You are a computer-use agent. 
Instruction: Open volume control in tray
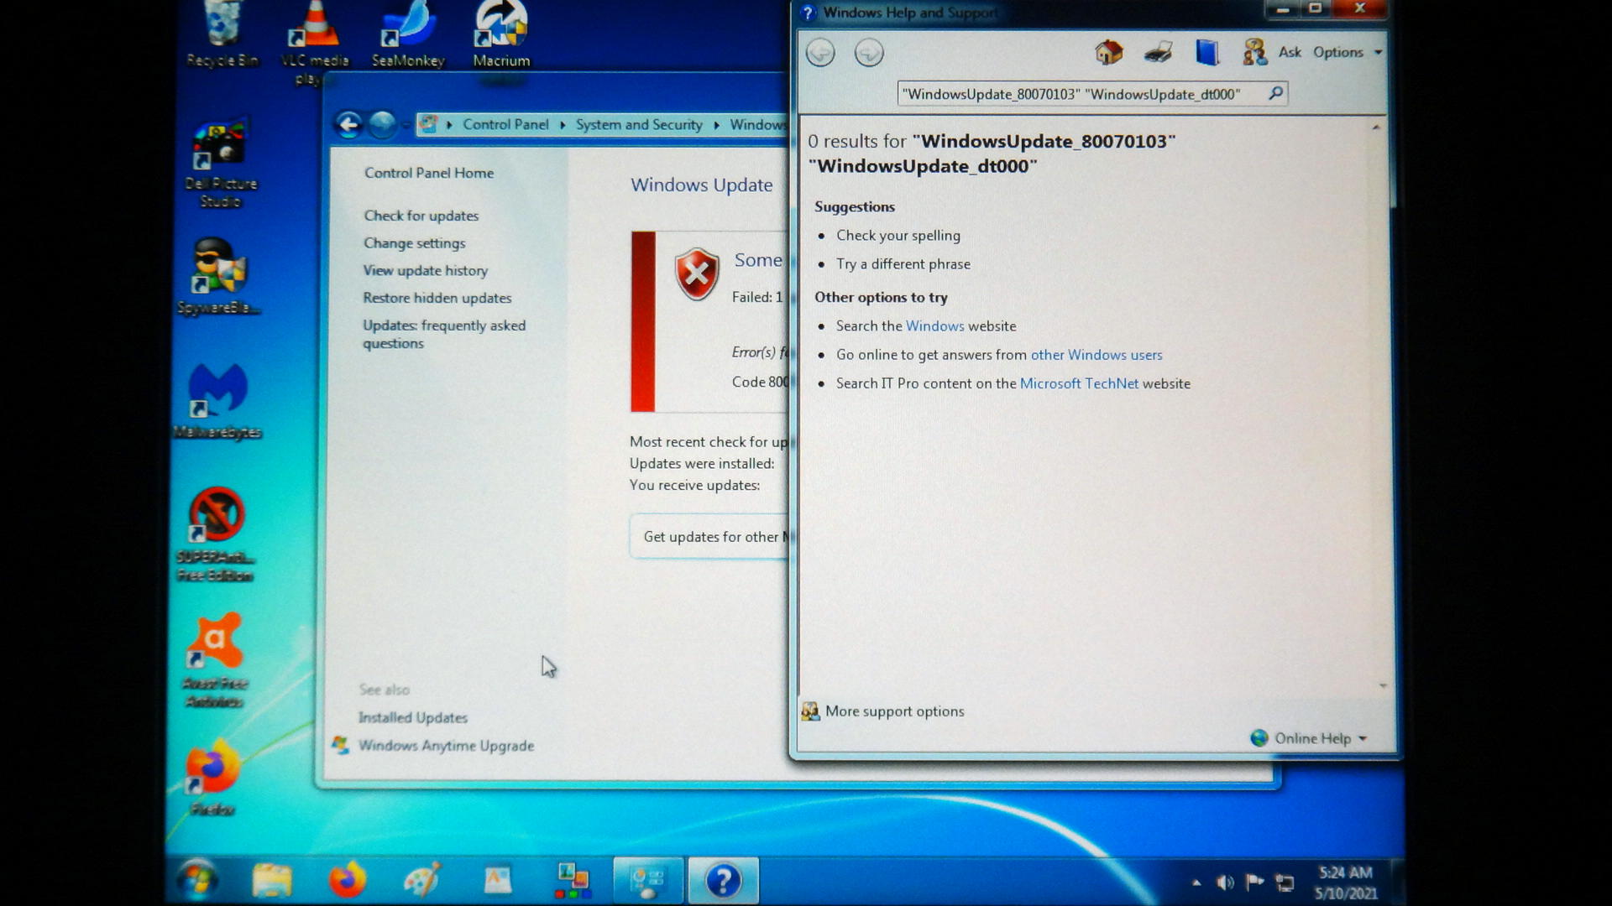[1226, 883]
